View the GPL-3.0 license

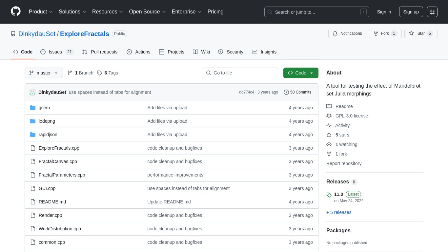tap(352, 116)
